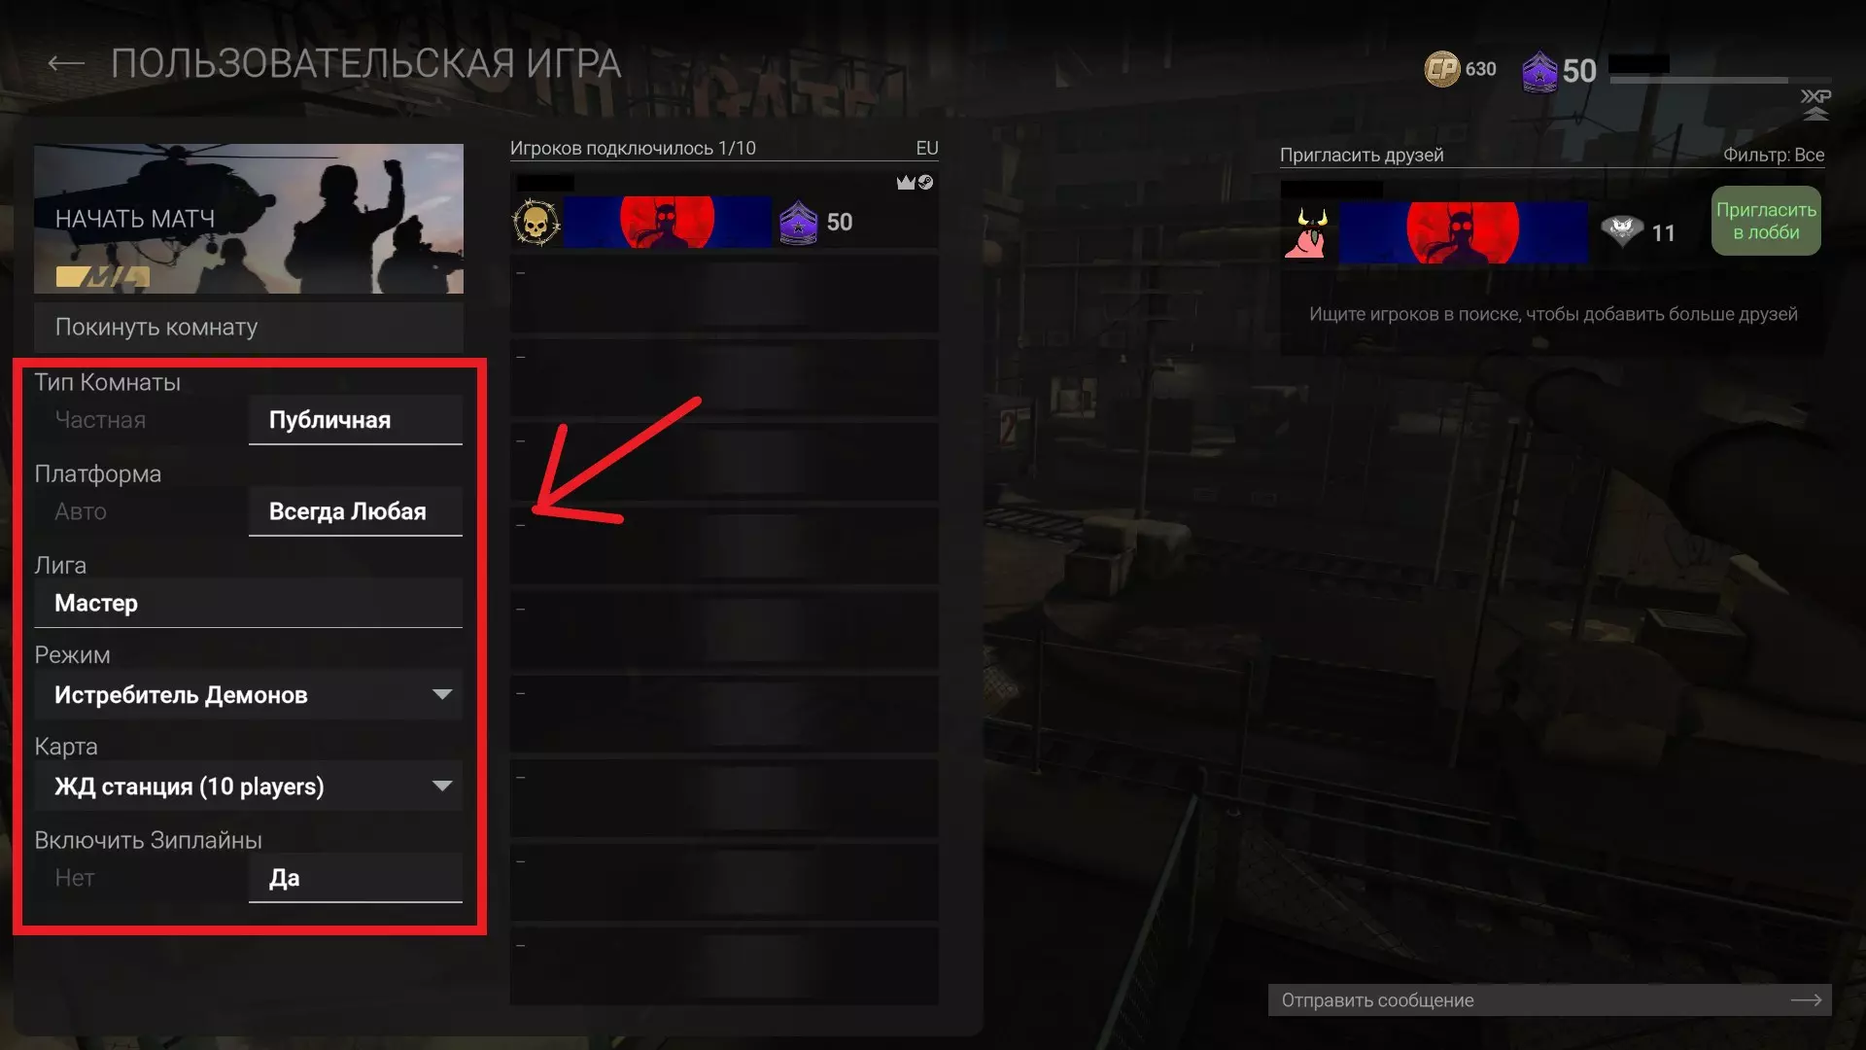Click the CP coin currency icon

[x=1442, y=69]
